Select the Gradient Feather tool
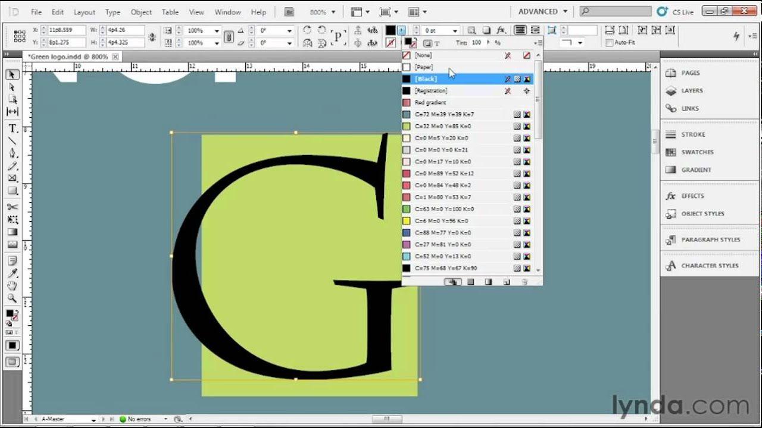Image resolution: width=762 pixels, height=428 pixels. point(12,244)
